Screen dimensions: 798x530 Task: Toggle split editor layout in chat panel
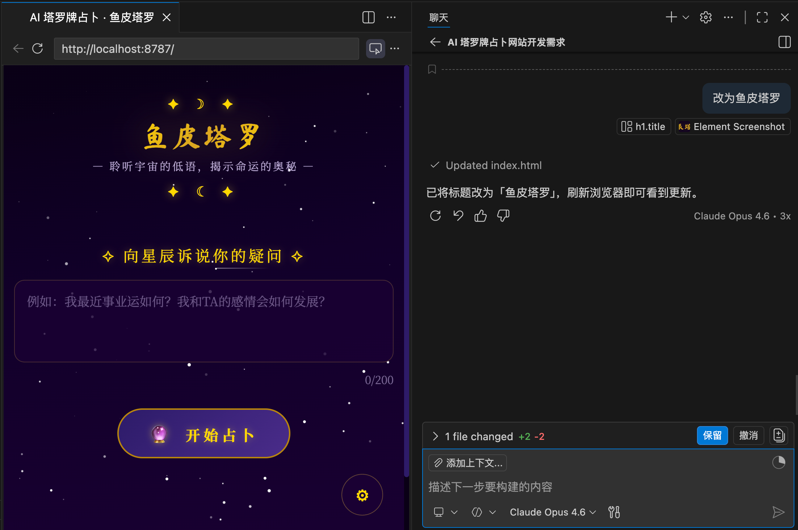[784, 42]
